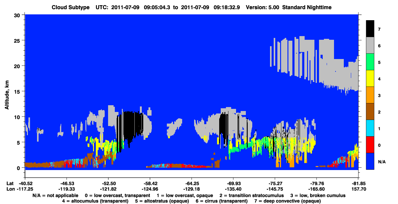Click latitude value -79.76
The width and height of the screenshot is (398, 204).
[x=317, y=184]
